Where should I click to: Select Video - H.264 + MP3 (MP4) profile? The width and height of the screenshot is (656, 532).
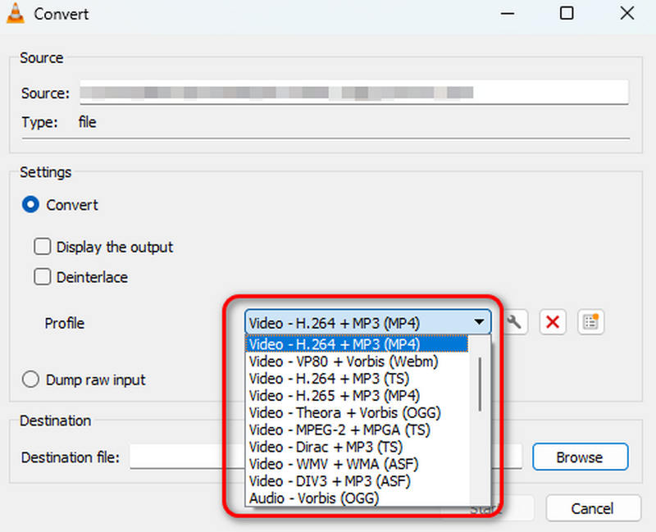[344, 344]
